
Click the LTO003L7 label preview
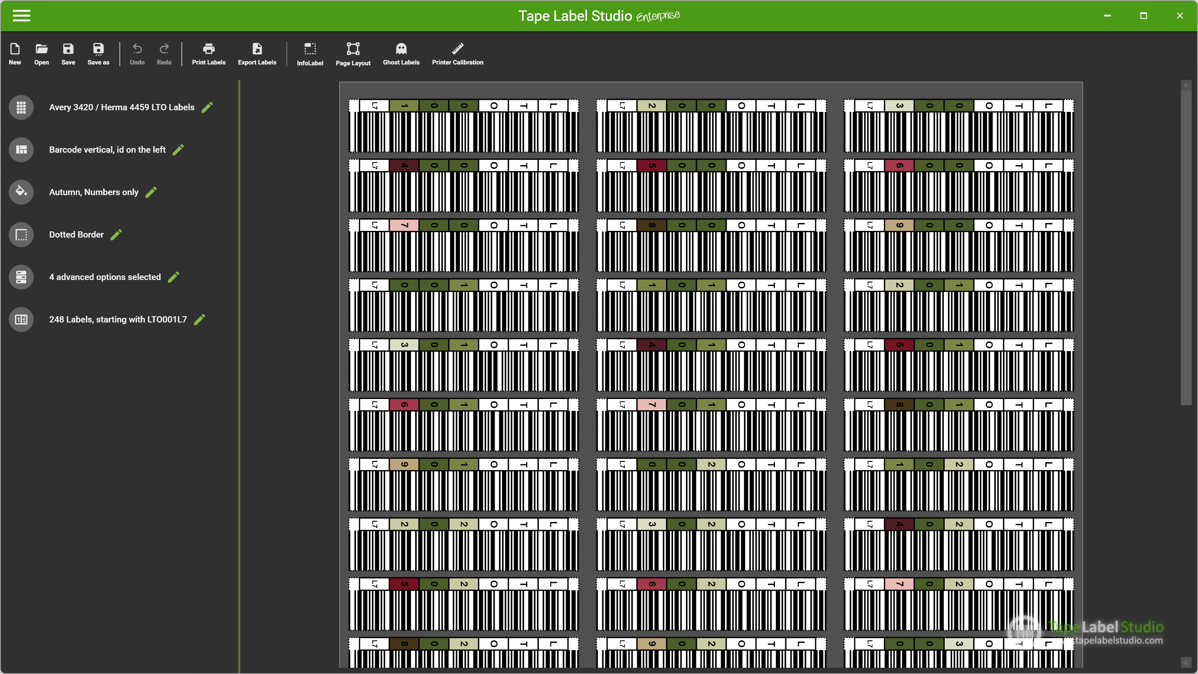tap(959, 126)
